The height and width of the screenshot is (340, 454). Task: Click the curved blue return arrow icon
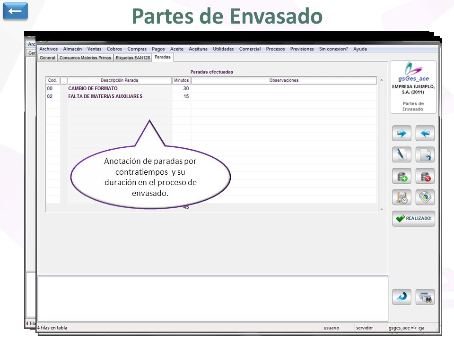[402, 297]
